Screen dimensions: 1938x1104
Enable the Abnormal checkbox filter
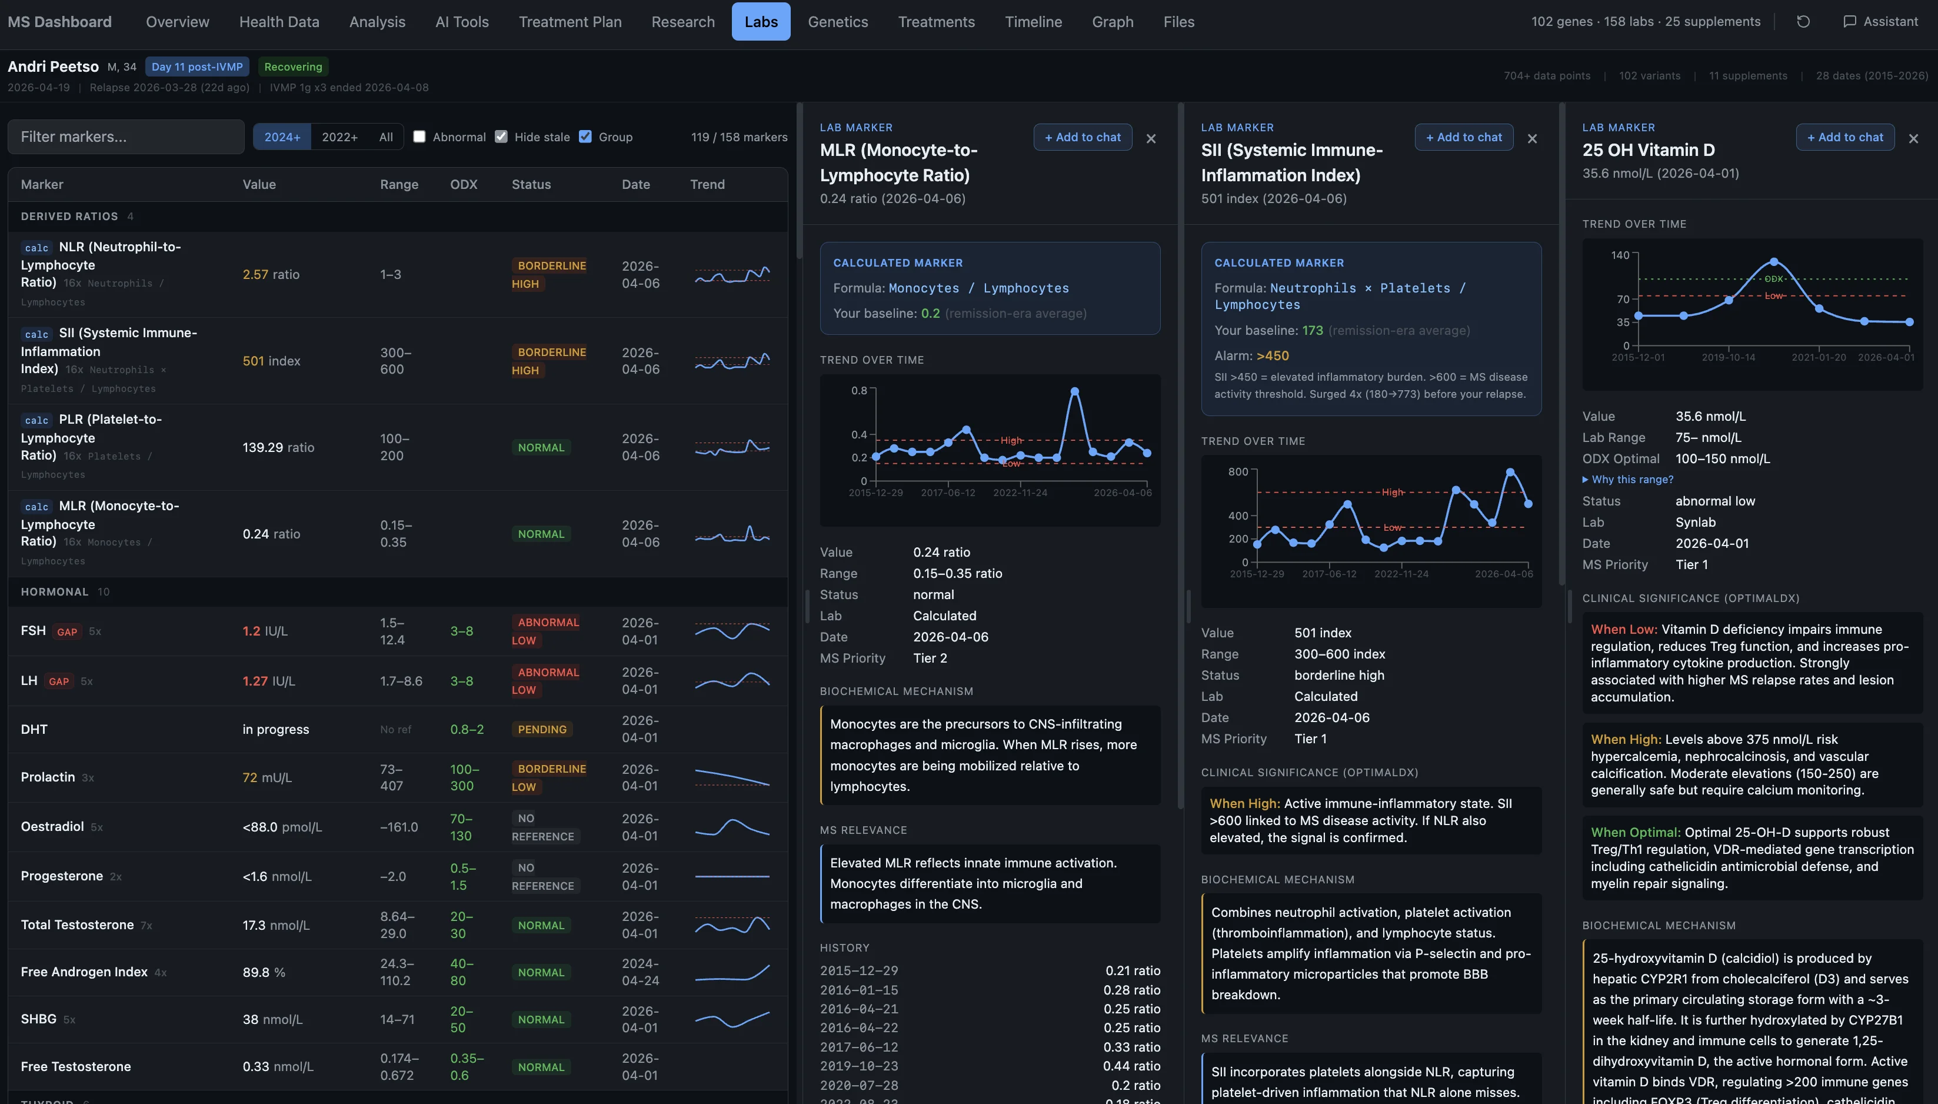pos(419,137)
